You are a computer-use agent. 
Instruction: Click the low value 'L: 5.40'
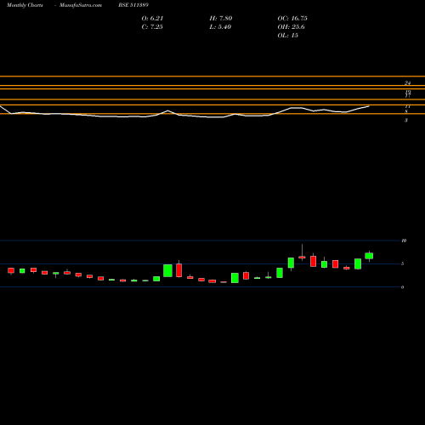[220, 27]
